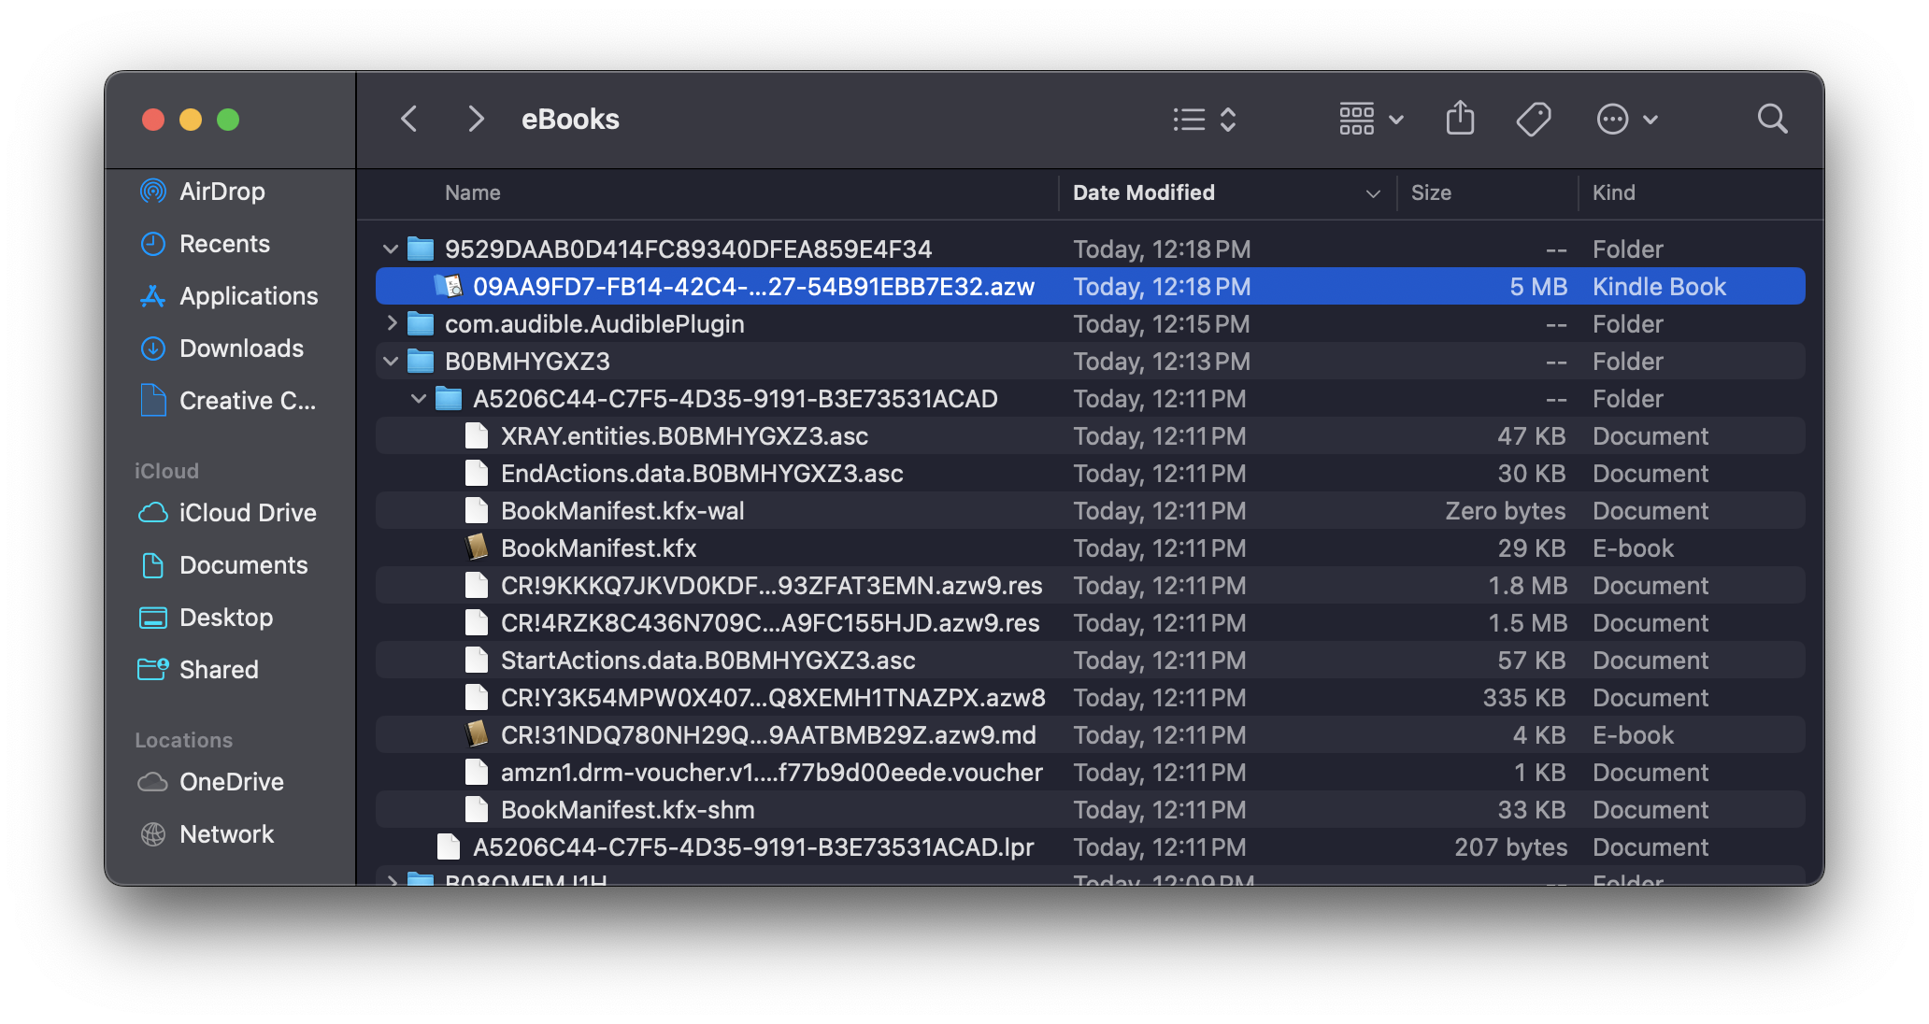Click the Share toolbar icon
1929x1024 pixels.
point(1460,119)
